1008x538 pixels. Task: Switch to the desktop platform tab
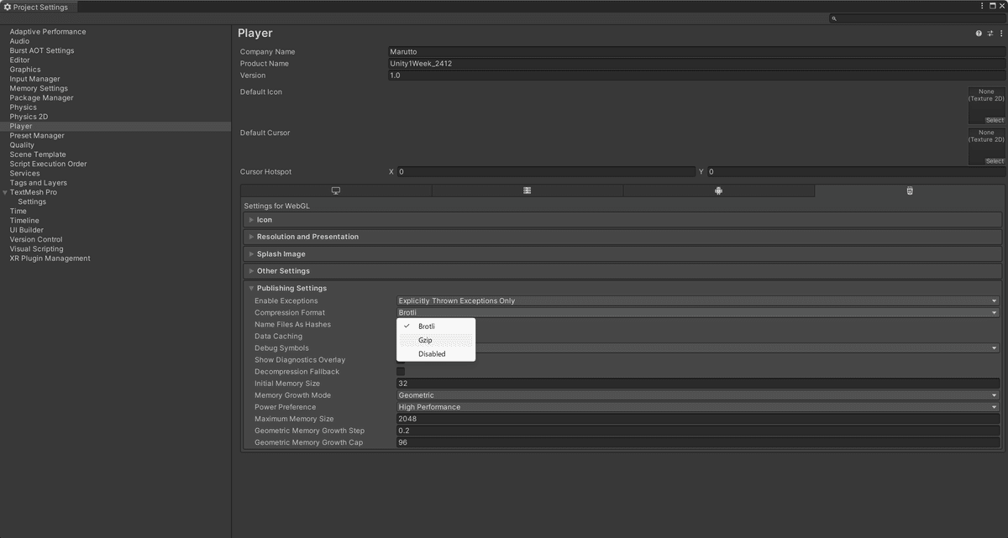tap(335, 191)
